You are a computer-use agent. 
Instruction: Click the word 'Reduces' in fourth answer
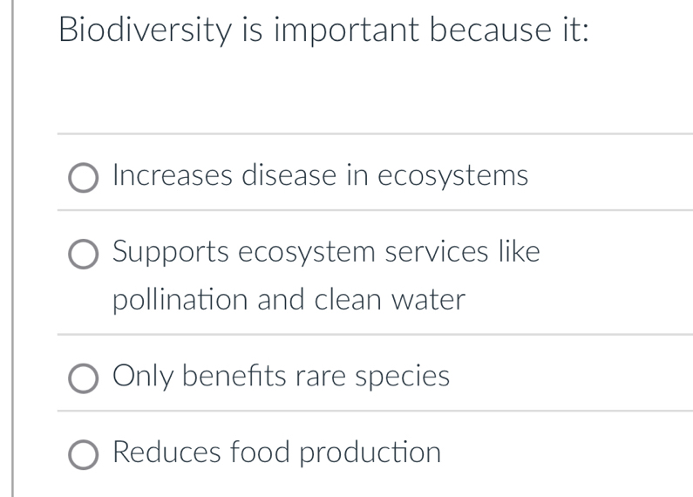pos(166,453)
